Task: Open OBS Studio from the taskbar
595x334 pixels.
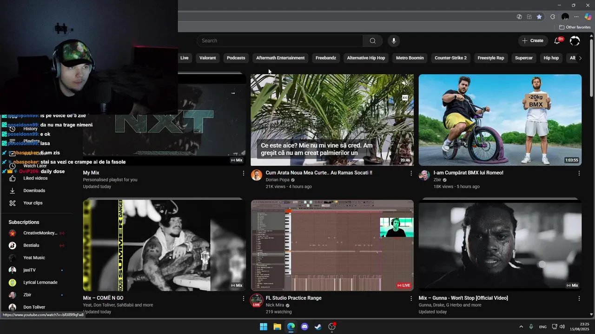Action: [332, 327]
